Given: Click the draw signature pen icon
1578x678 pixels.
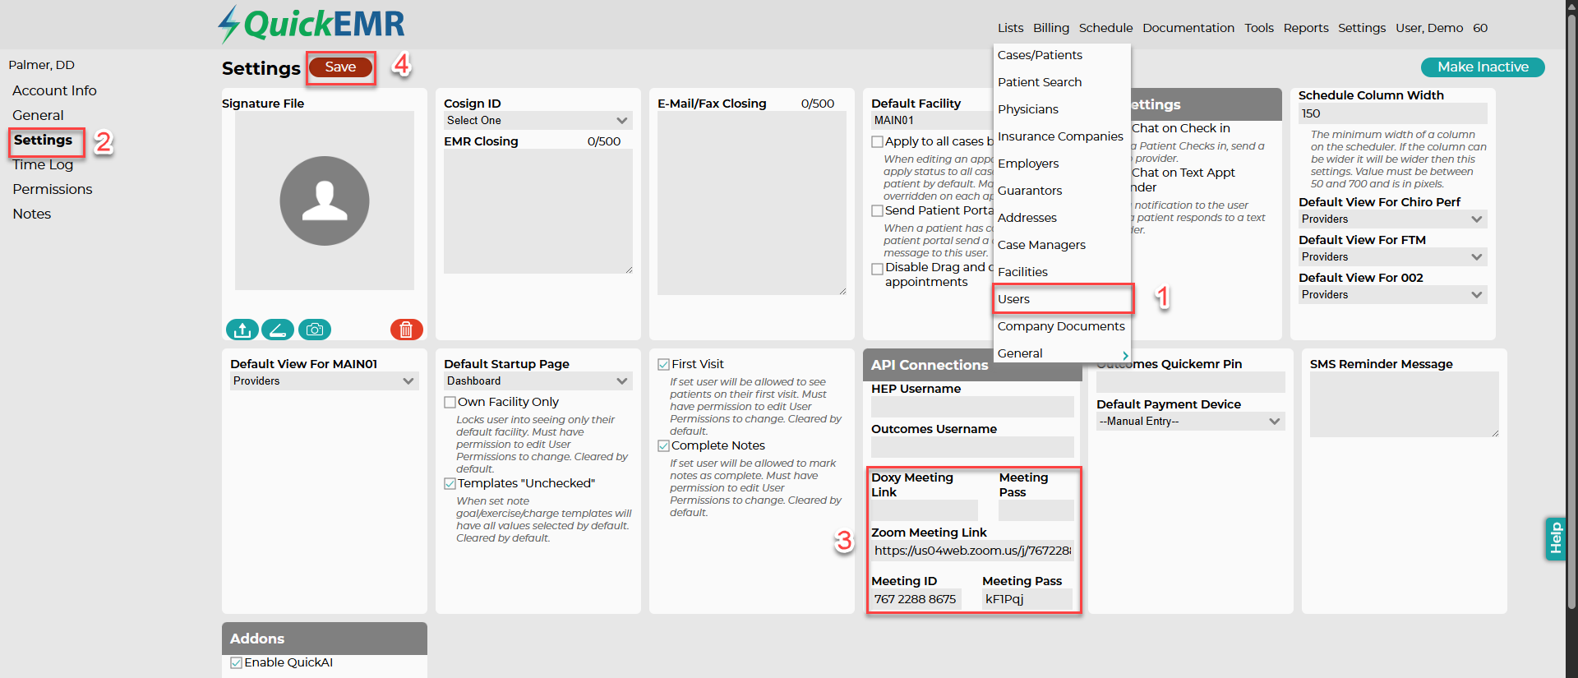Looking at the screenshot, I should coord(278,330).
